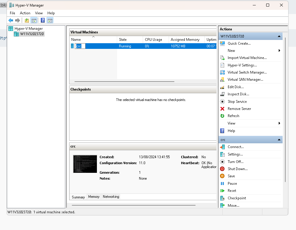Click the Edit Disk icon

tap(222, 87)
